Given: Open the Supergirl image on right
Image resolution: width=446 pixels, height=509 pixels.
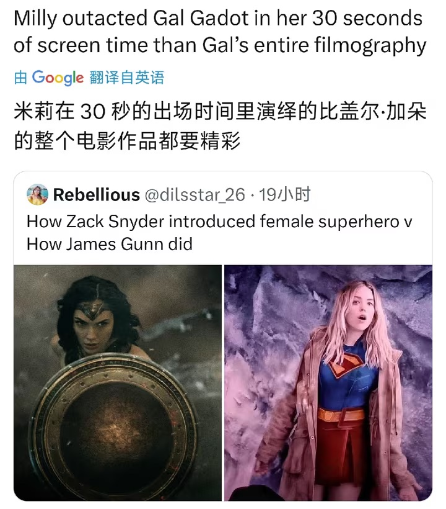Looking at the screenshot, I should [x=328, y=383].
